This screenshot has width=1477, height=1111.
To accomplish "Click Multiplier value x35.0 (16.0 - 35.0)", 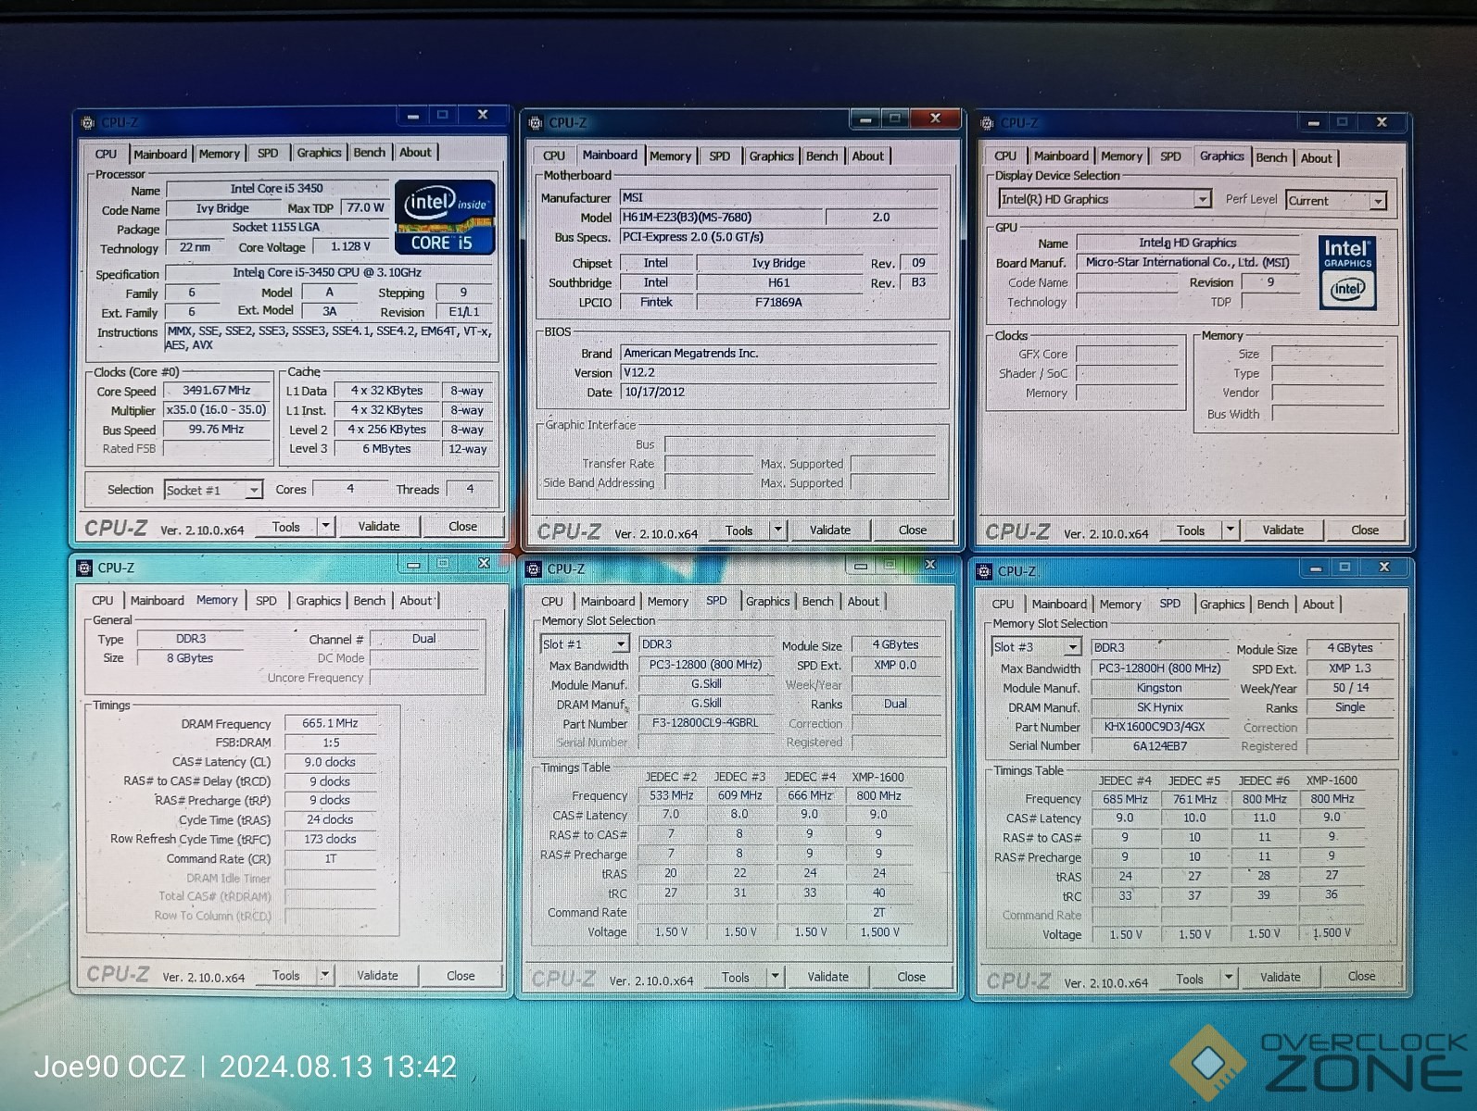I will tap(217, 410).
